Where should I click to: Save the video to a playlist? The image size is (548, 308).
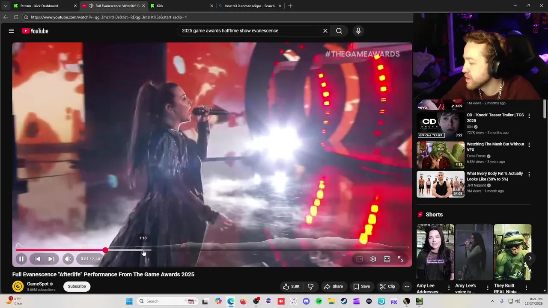(361, 286)
